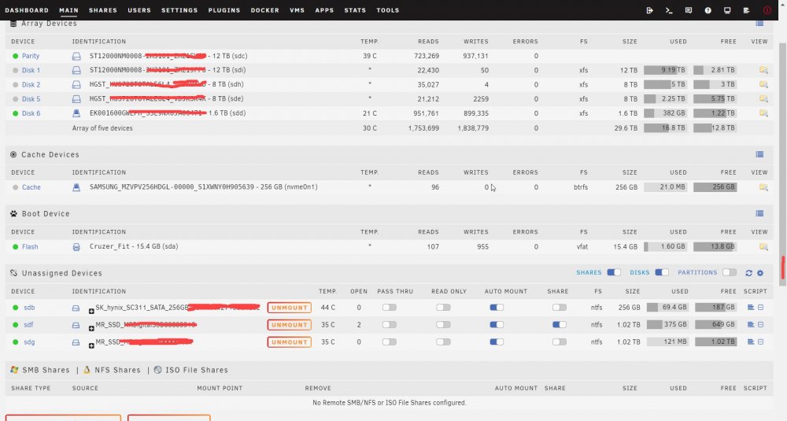This screenshot has width=787, height=421.
Task: Disable the Share switch for sdf
Action: click(x=559, y=325)
